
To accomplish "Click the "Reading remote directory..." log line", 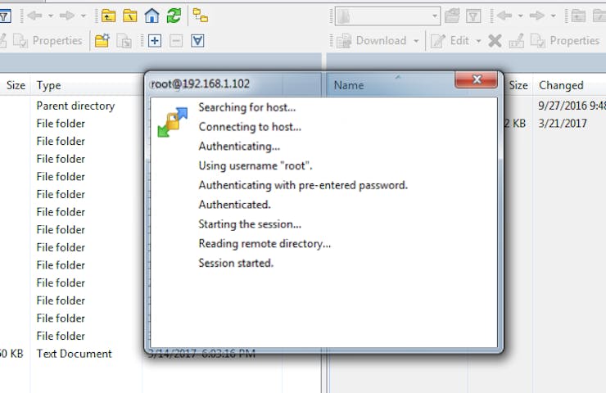I will tap(265, 243).
